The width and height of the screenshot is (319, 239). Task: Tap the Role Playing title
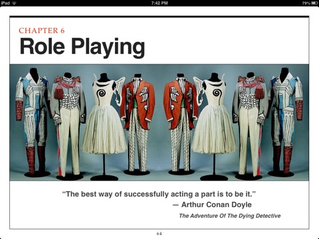tap(82, 47)
